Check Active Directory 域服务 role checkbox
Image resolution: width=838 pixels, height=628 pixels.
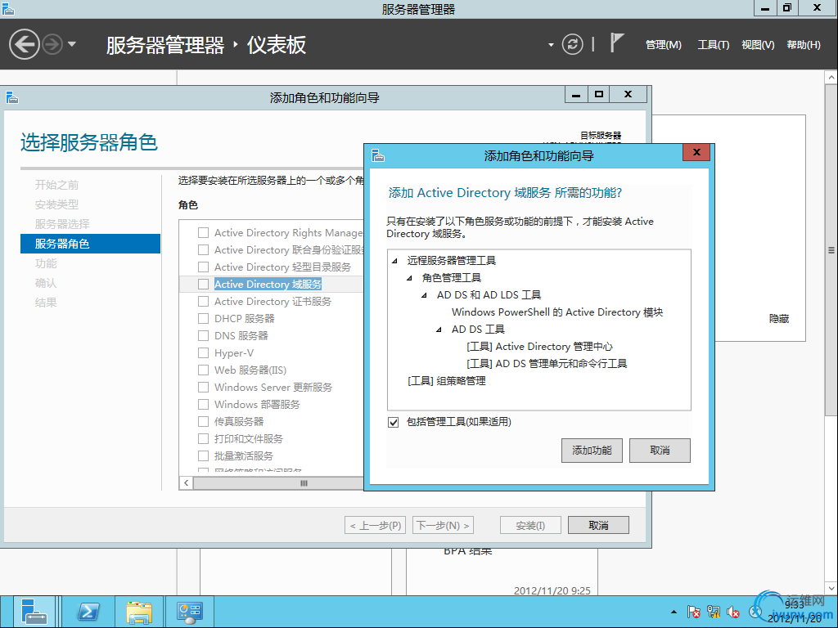(x=203, y=284)
